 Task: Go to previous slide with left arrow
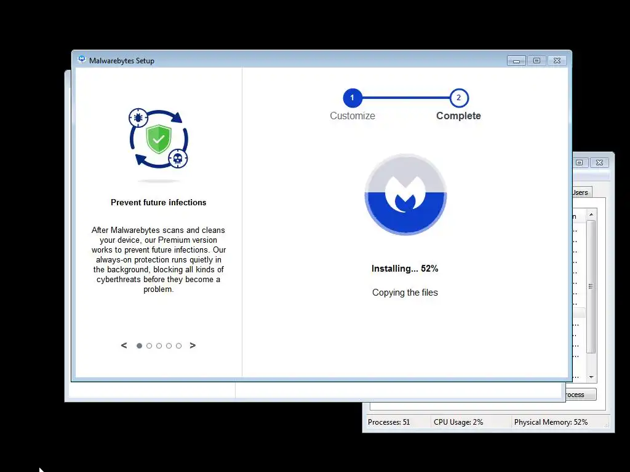(x=124, y=345)
